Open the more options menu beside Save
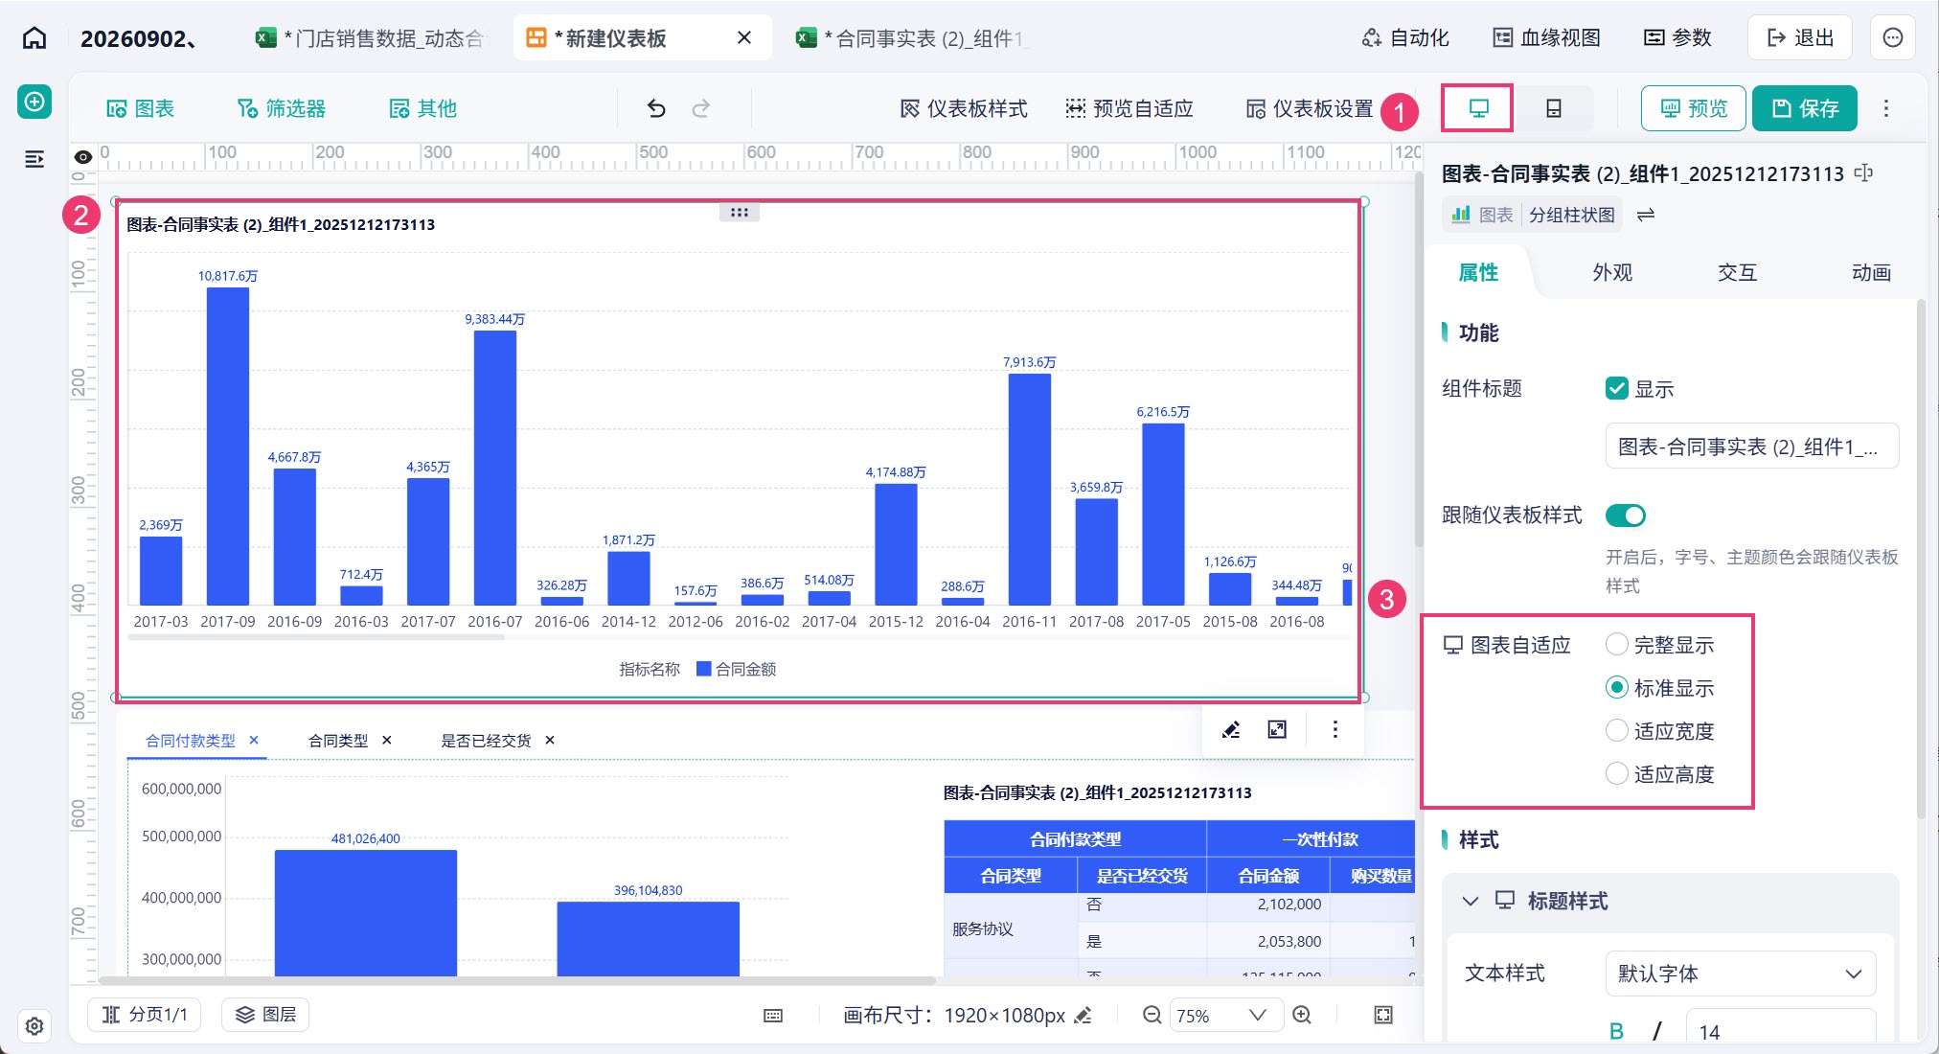1939x1054 pixels. point(1886,108)
